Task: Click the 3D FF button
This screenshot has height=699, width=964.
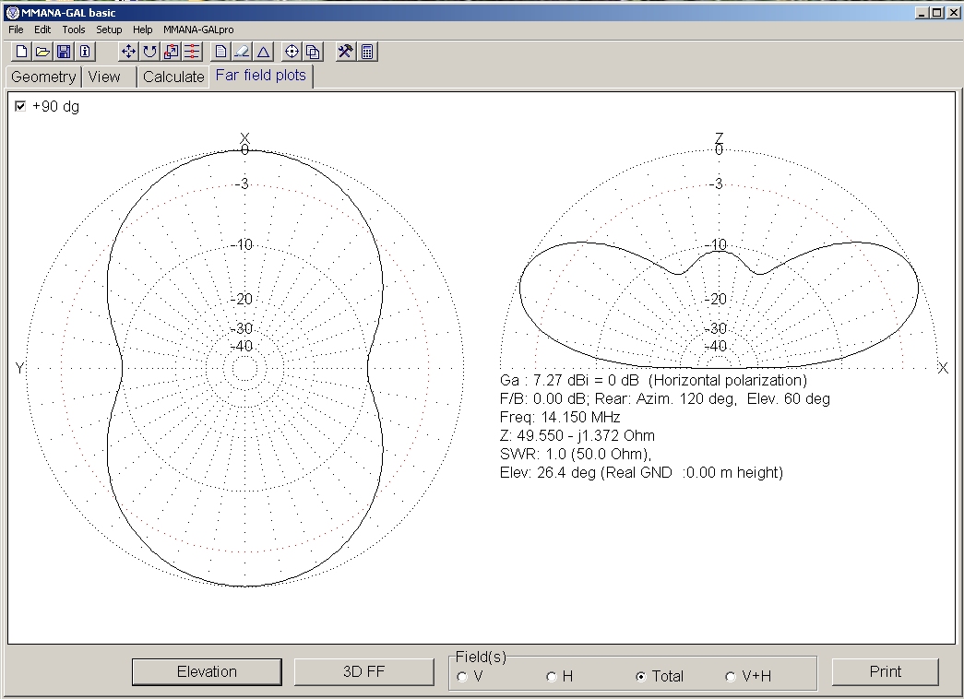Action: point(363,671)
